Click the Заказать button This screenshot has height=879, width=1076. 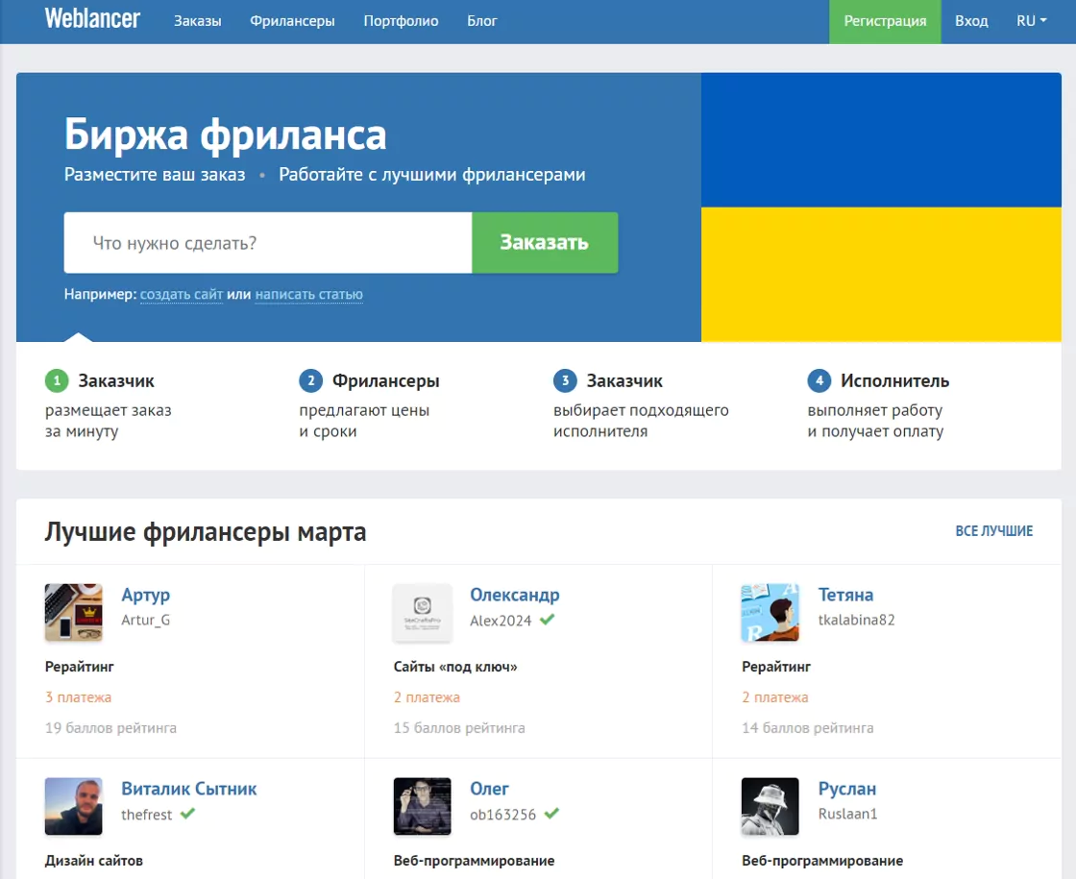click(545, 243)
